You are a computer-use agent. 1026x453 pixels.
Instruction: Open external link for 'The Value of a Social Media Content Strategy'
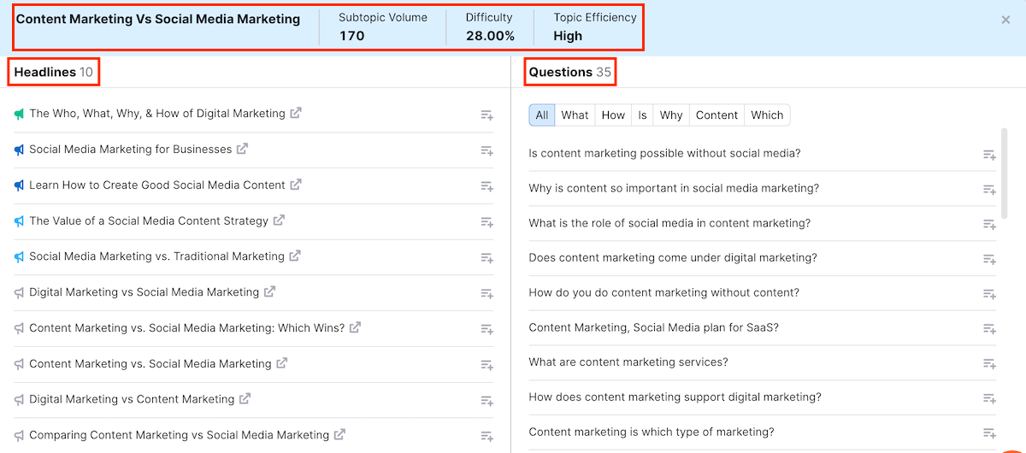pos(279,221)
